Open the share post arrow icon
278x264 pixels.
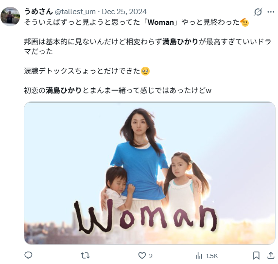pyautogui.click(x=271, y=255)
